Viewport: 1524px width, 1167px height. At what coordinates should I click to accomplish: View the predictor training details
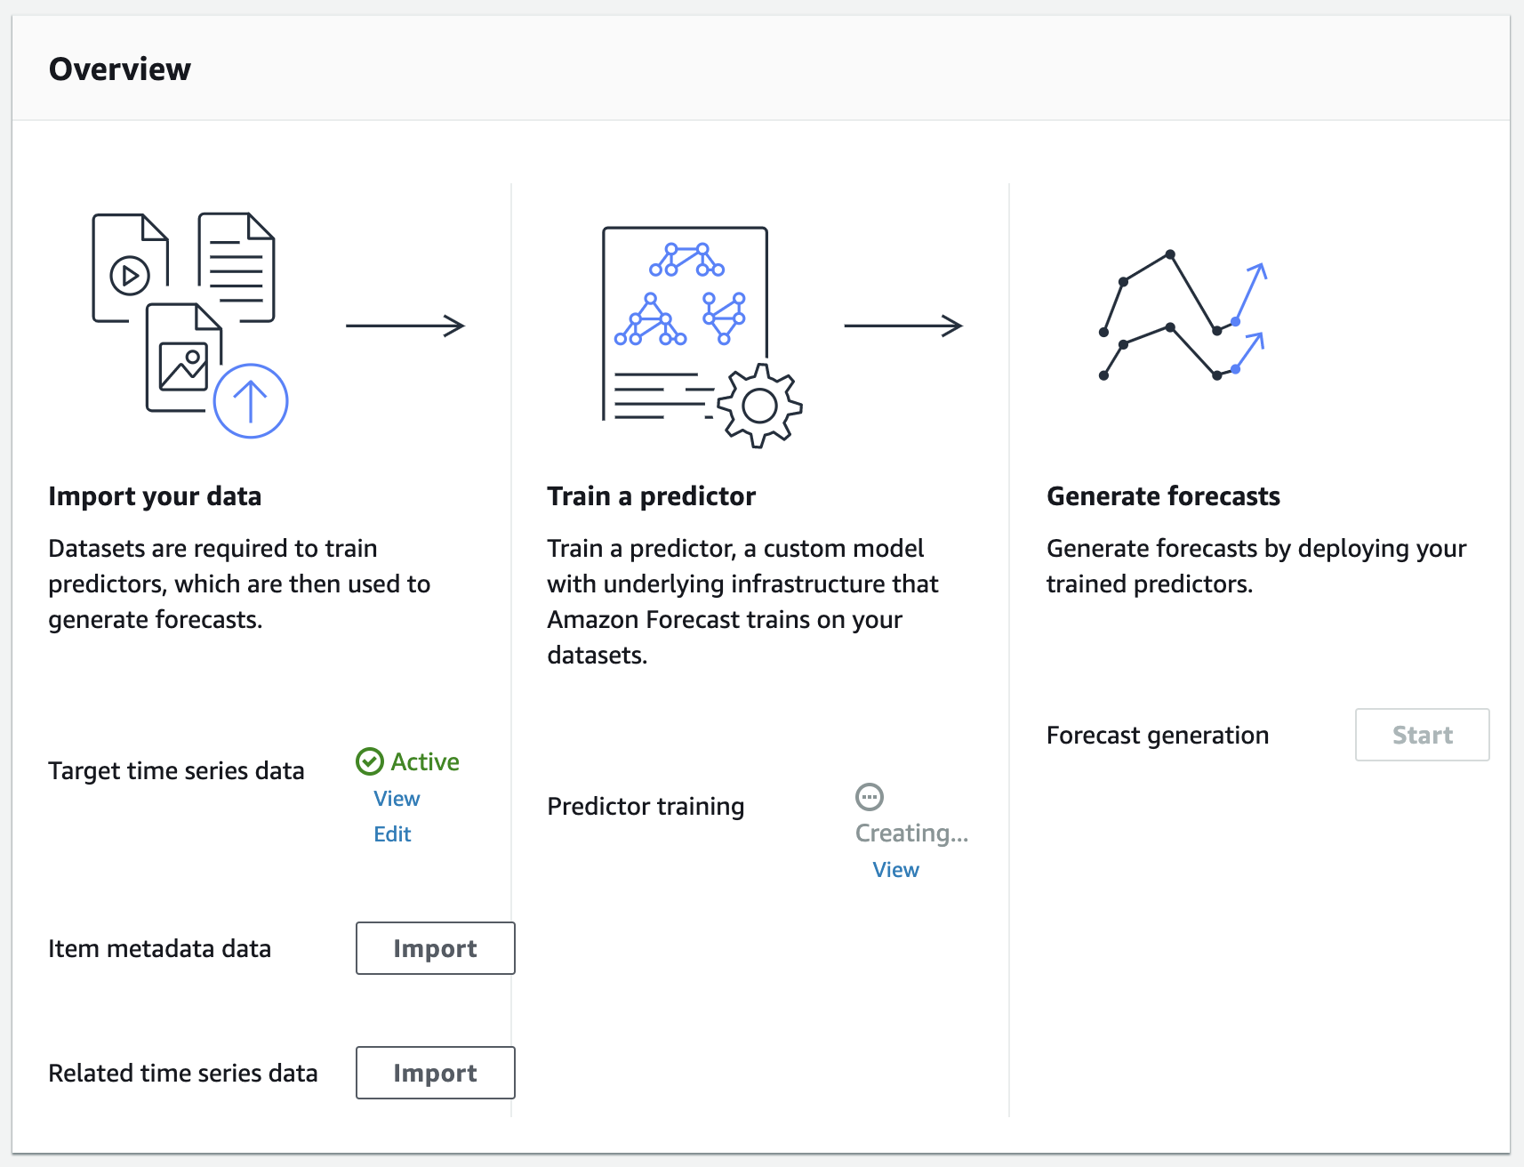pyautogui.click(x=895, y=870)
